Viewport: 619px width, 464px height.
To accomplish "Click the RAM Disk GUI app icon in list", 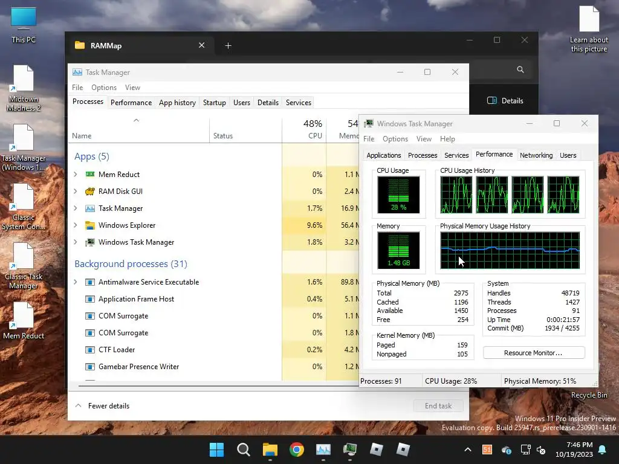I will [x=90, y=191].
